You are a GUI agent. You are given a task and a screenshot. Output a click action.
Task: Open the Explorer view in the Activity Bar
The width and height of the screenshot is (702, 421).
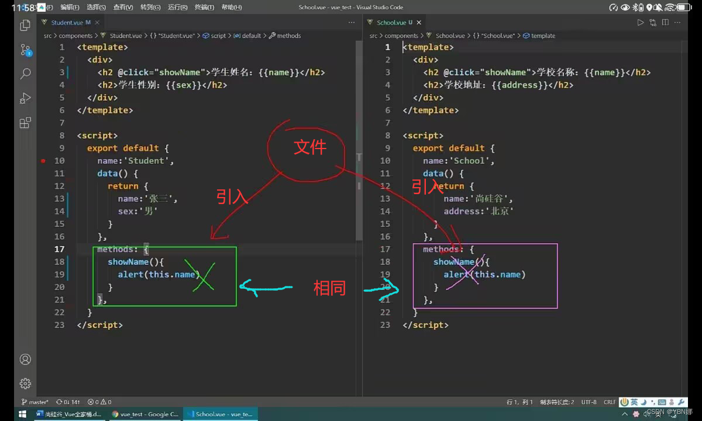click(x=25, y=26)
